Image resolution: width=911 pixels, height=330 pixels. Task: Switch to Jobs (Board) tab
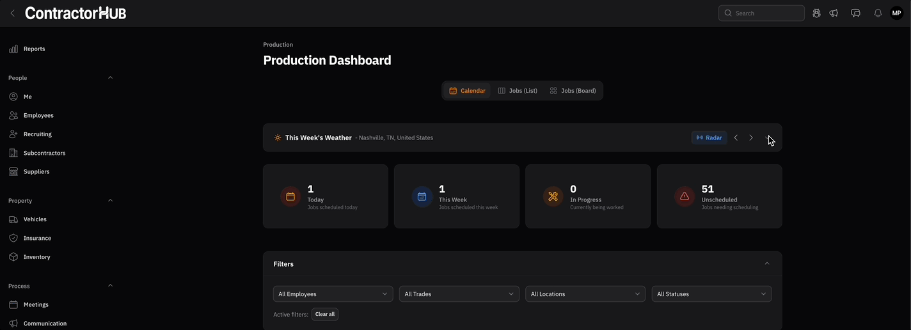(573, 91)
